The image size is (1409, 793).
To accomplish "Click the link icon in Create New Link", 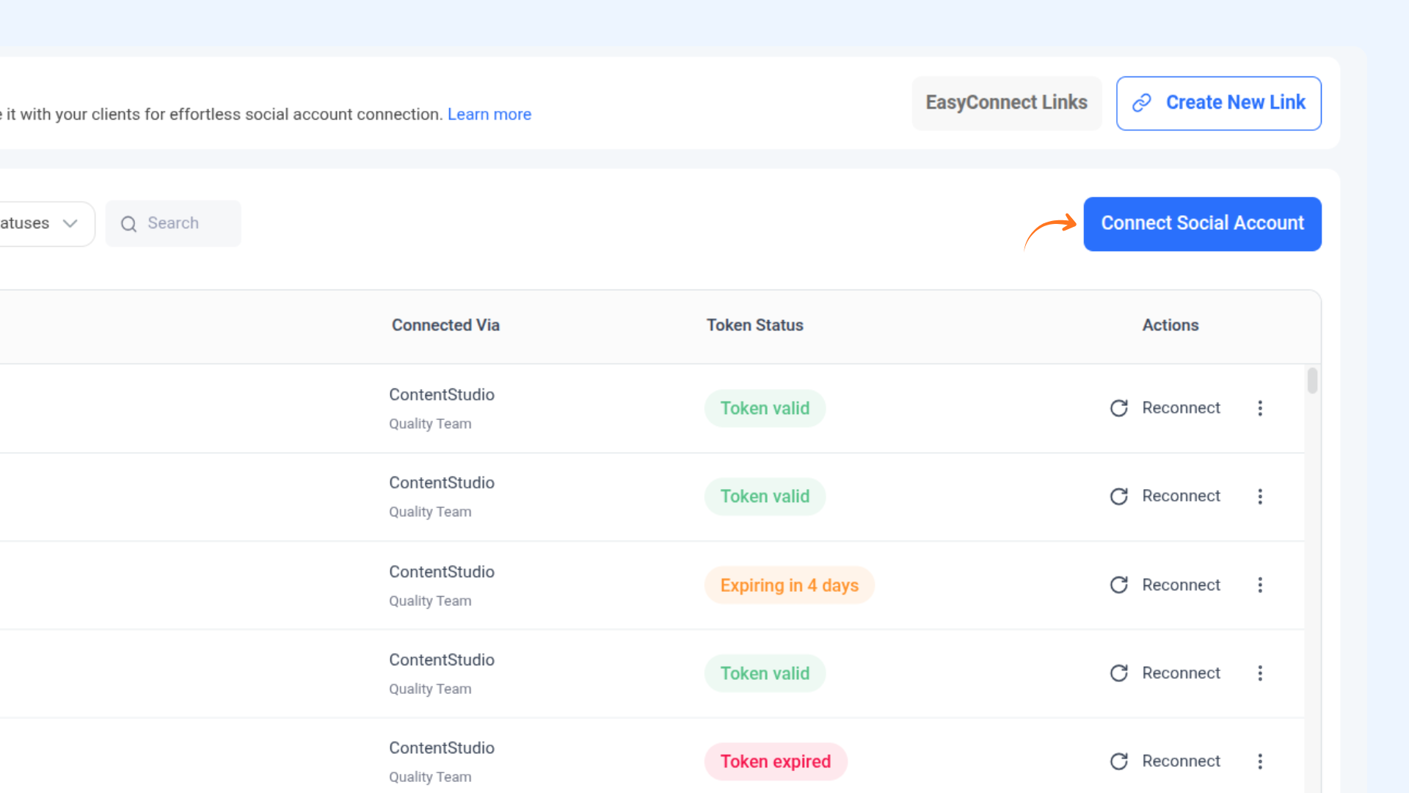I will 1142,103.
